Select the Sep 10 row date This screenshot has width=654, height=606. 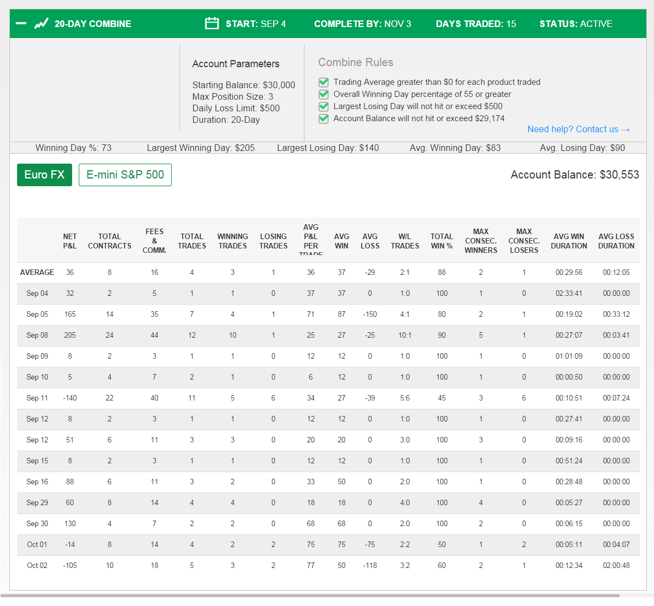click(x=37, y=377)
